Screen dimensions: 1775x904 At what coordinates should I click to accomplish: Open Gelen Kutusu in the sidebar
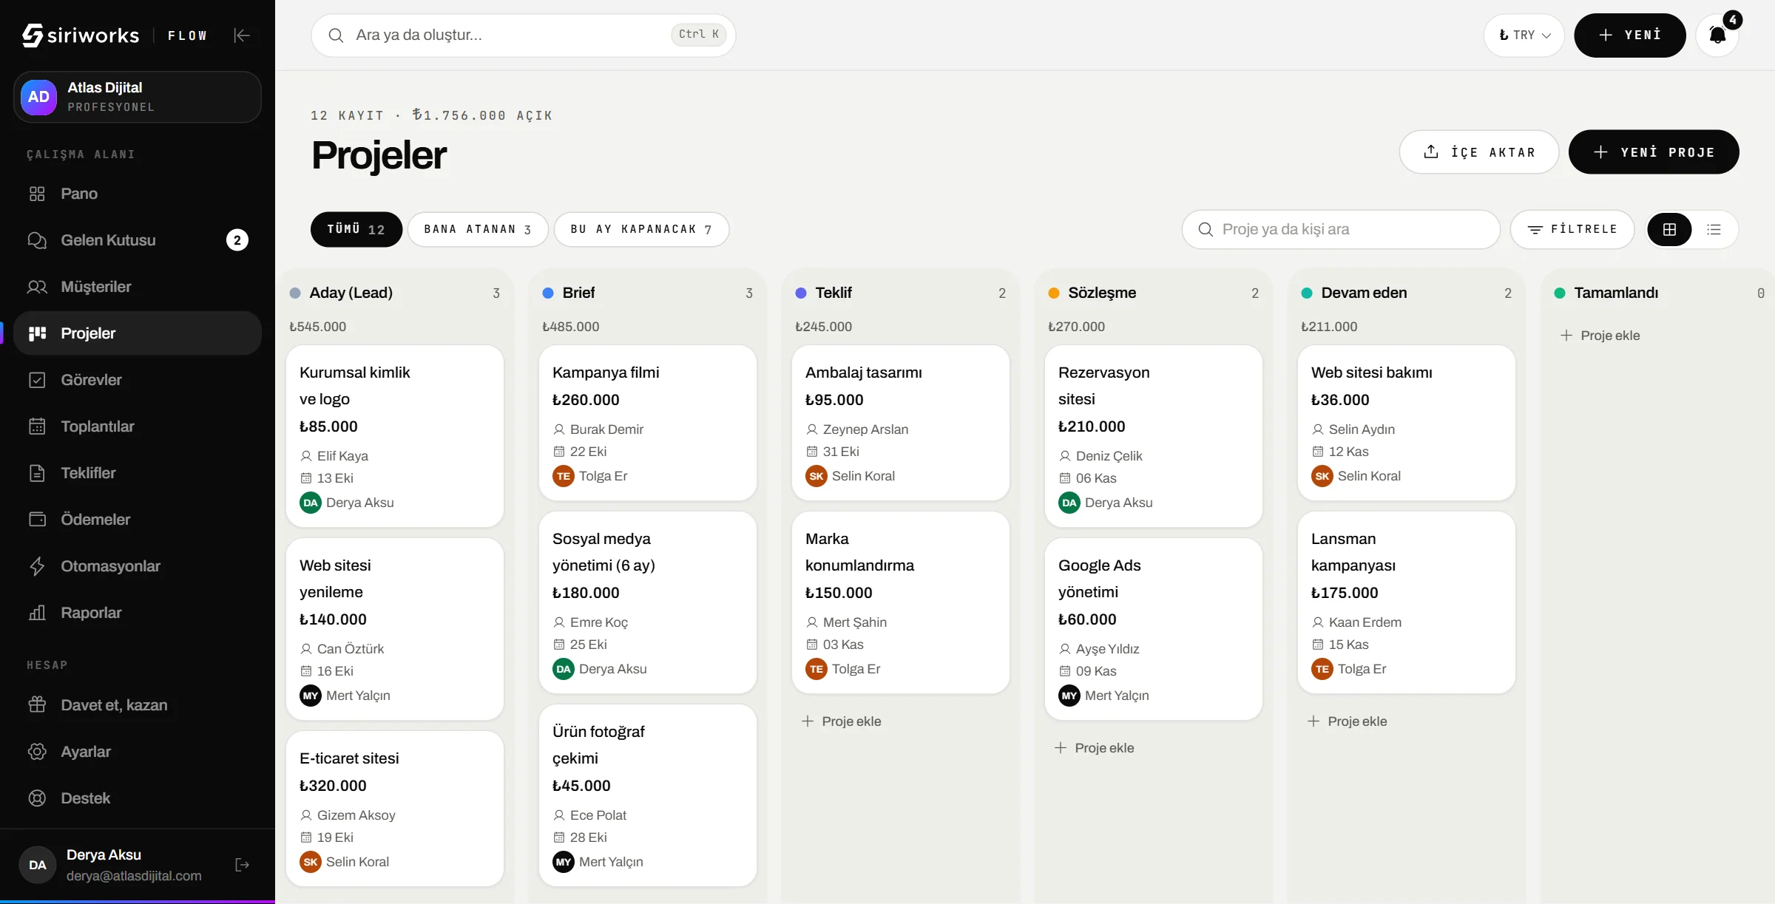point(138,240)
